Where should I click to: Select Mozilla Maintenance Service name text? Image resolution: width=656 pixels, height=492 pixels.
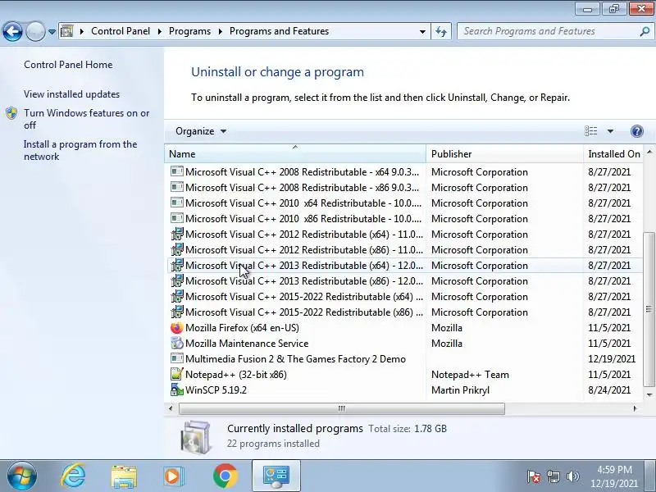pos(247,344)
